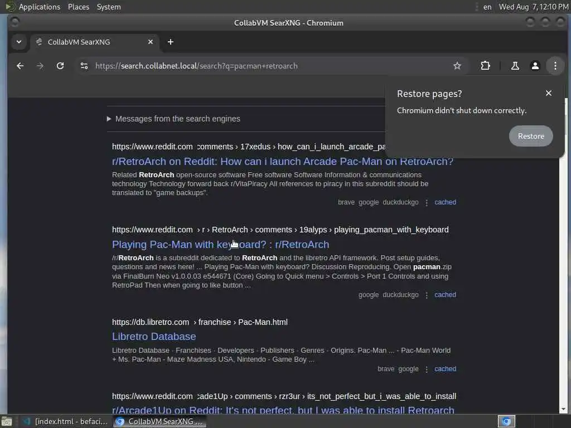This screenshot has width=571, height=428.
Task: Click the scrollbar down arrow
Action: coord(563,409)
